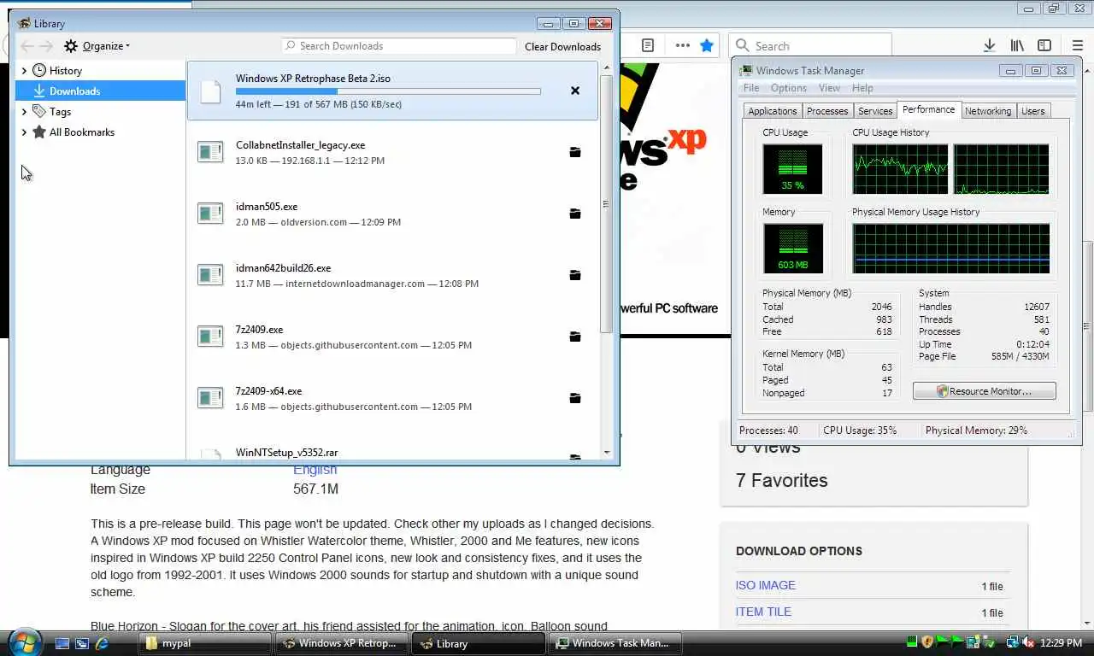Image resolution: width=1094 pixels, height=656 pixels.
Task: Switch to Processes tab
Action: 827,111
